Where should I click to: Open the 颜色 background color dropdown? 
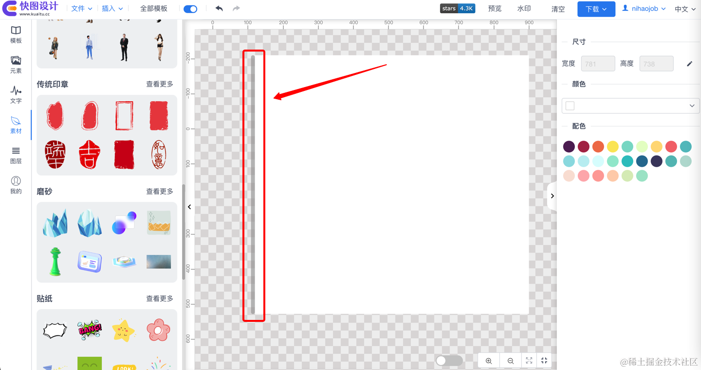tap(630, 106)
